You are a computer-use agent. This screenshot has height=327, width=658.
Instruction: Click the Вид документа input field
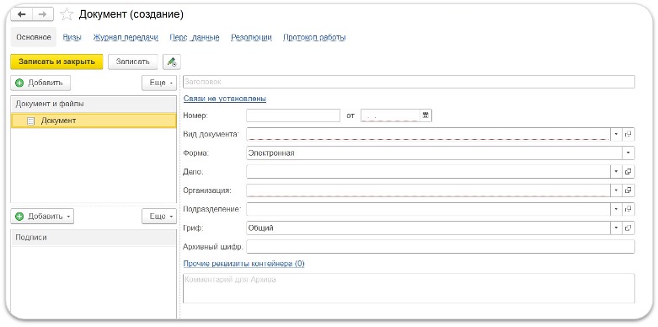tap(429, 134)
